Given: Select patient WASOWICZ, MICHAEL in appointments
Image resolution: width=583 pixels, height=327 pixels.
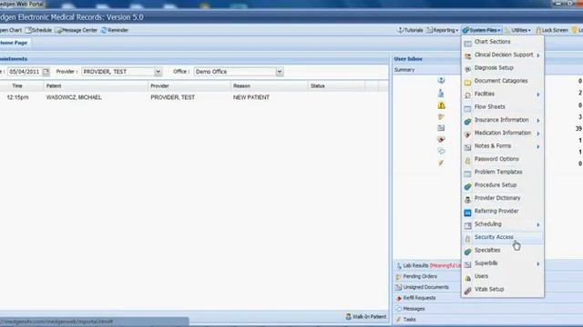Looking at the screenshot, I should [x=74, y=97].
